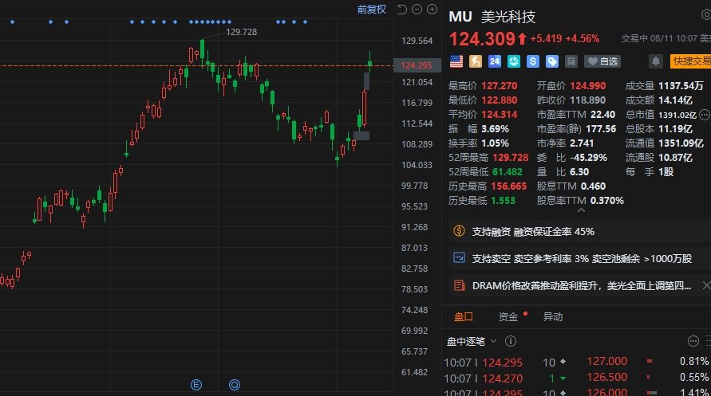Click the Q quarterly marker on chart
Image resolution: width=711 pixels, height=396 pixels.
235,385
